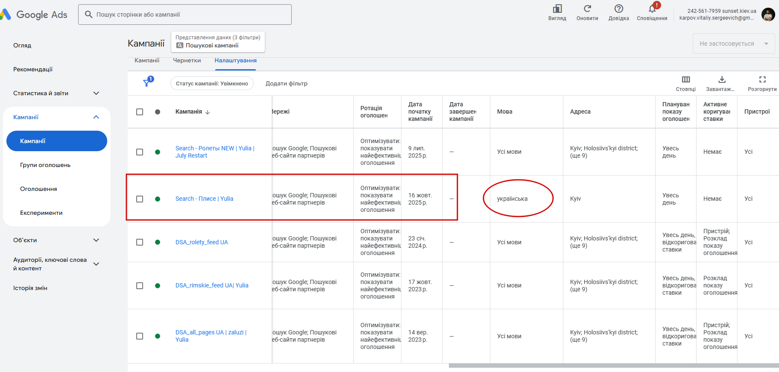Click the account profile avatar

(x=768, y=15)
